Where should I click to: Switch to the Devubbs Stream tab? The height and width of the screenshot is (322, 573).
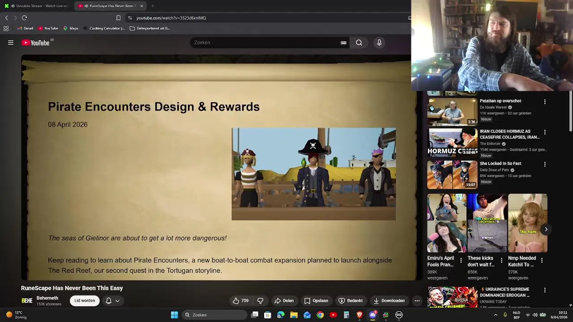[x=37, y=6]
